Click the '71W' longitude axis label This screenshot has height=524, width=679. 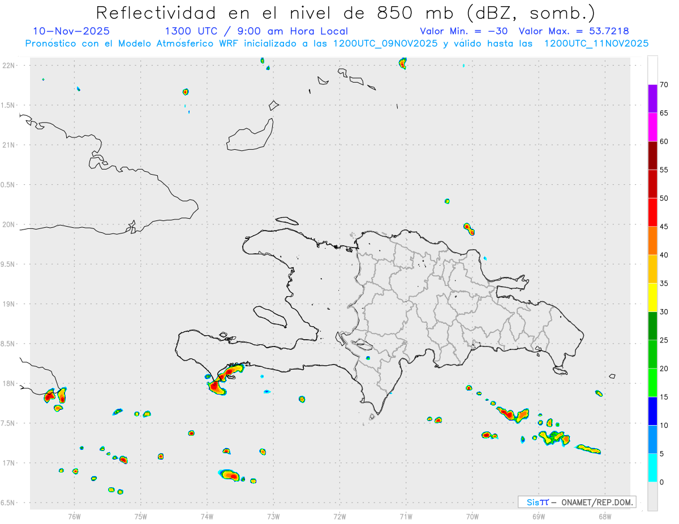click(406, 516)
